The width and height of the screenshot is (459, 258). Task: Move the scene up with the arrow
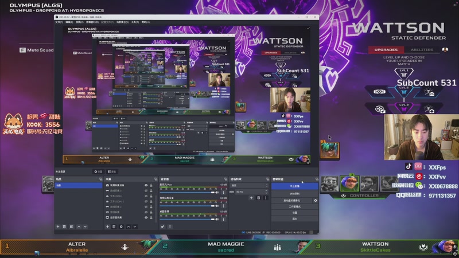(79, 226)
